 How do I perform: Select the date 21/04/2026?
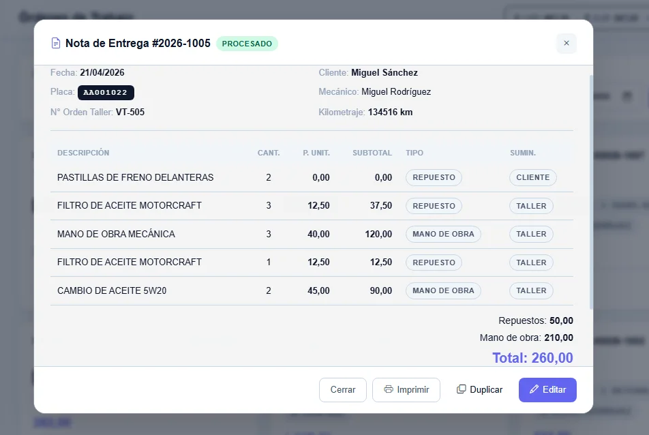(102, 72)
